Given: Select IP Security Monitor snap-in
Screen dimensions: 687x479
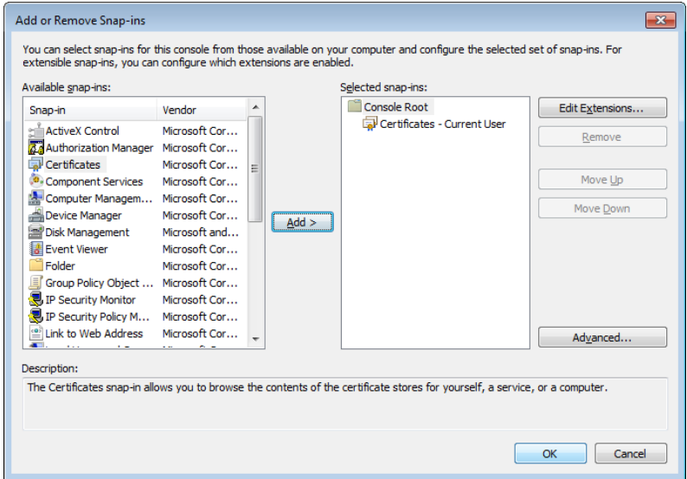Looking at the screenshot, I should [x=91, y=300].
